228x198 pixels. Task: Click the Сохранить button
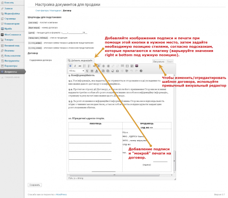35,185
